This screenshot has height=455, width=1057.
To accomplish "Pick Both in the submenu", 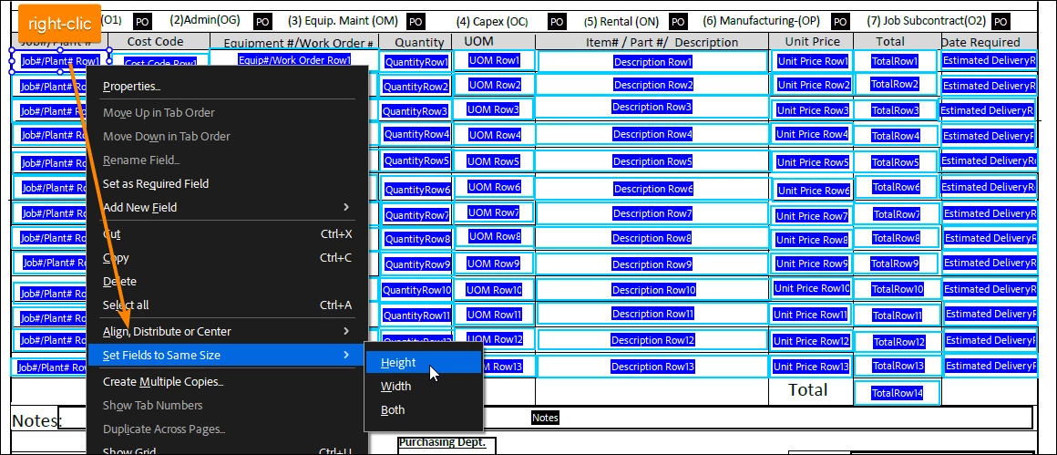I will point(424,409).
